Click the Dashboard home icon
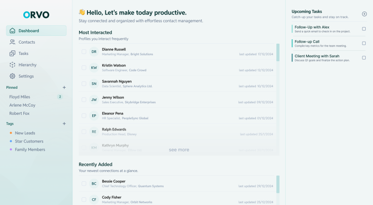The height and width of the screenshot is (205, 373). pos(12,31)
